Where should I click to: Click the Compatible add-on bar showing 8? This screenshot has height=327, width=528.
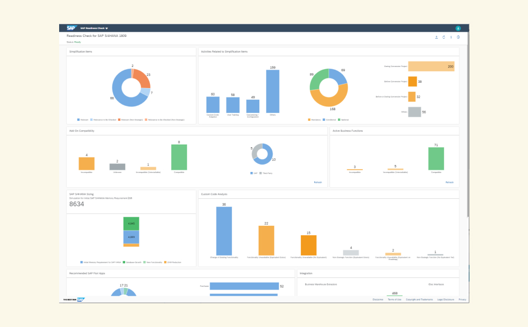tap(179, 157)
